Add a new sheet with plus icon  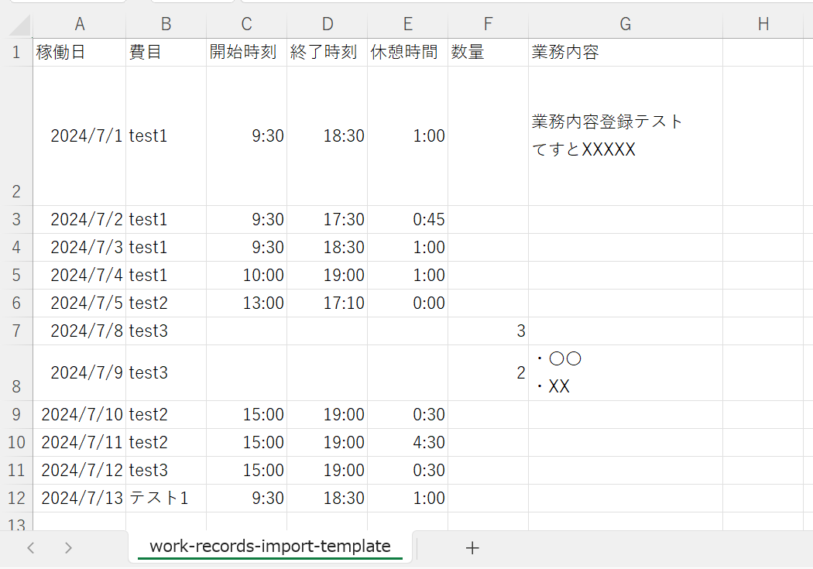click(x=472, y=548)
